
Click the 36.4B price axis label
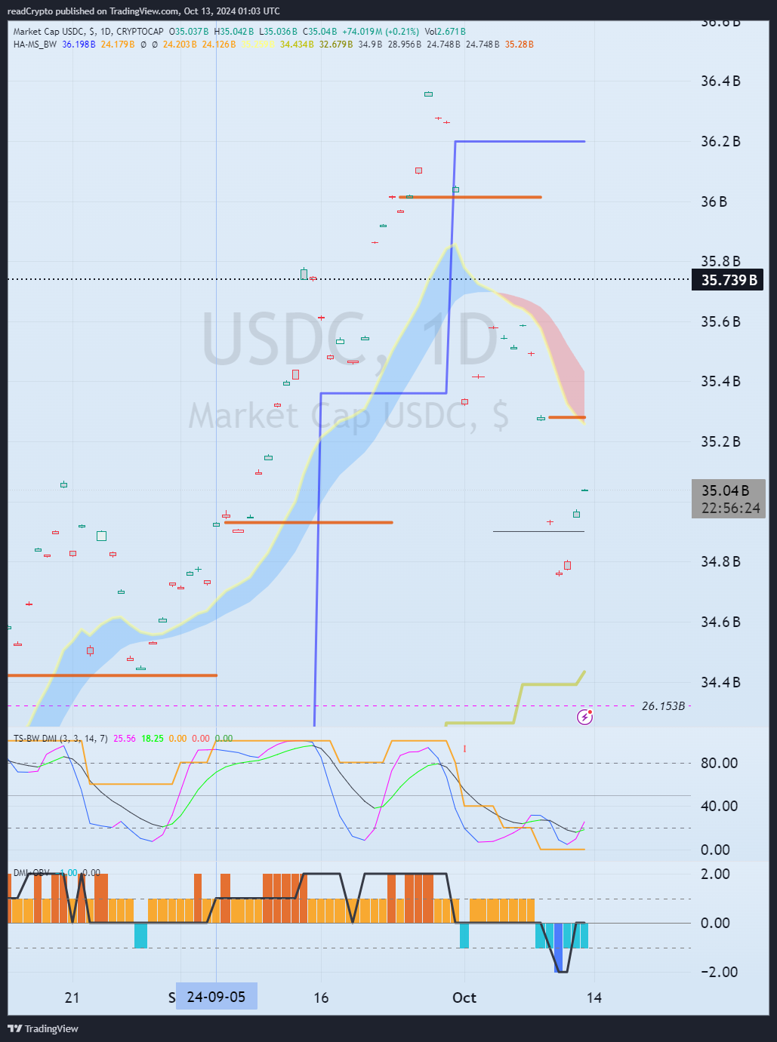click(x=720, y=81)
